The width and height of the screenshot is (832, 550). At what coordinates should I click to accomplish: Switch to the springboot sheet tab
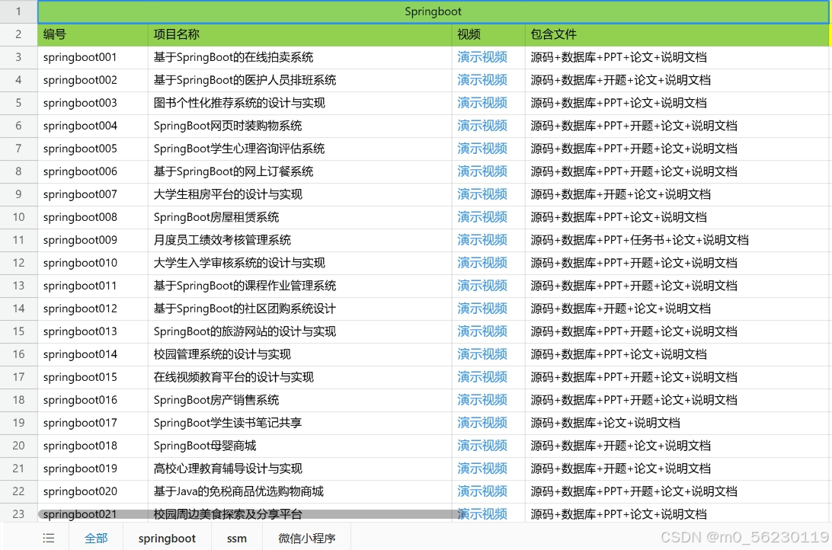click(x=167, y=539)
